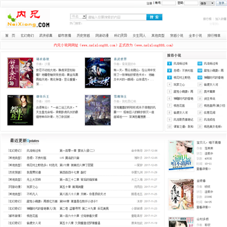Click the [历史穿越] tag in updates list
The image size is (227, 227).
point(15,172)
